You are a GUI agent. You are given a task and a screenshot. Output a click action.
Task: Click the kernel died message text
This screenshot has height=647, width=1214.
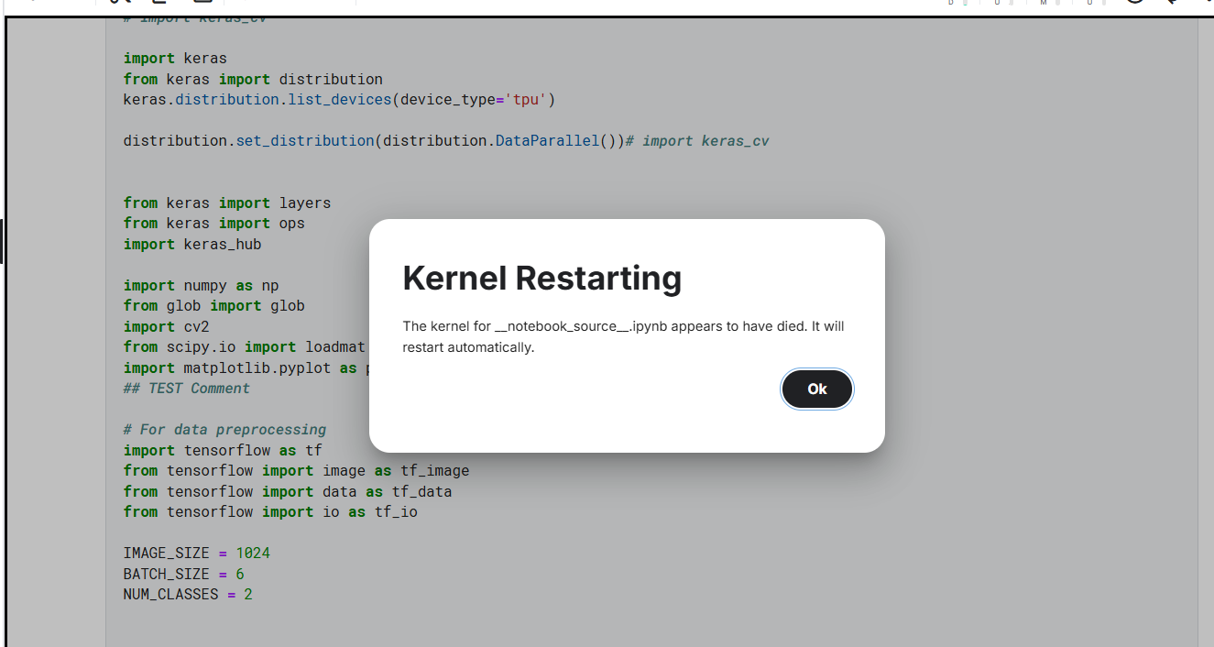[x=623, y=336]
